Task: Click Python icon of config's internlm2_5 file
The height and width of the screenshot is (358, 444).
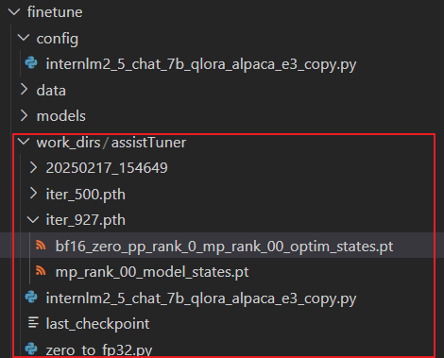Action: (x=31, y=63)
